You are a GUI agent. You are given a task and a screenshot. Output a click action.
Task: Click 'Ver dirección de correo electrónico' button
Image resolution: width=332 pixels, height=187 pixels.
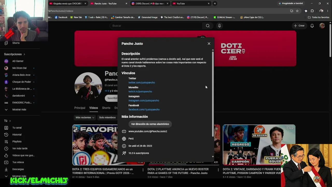click(150, 124)
